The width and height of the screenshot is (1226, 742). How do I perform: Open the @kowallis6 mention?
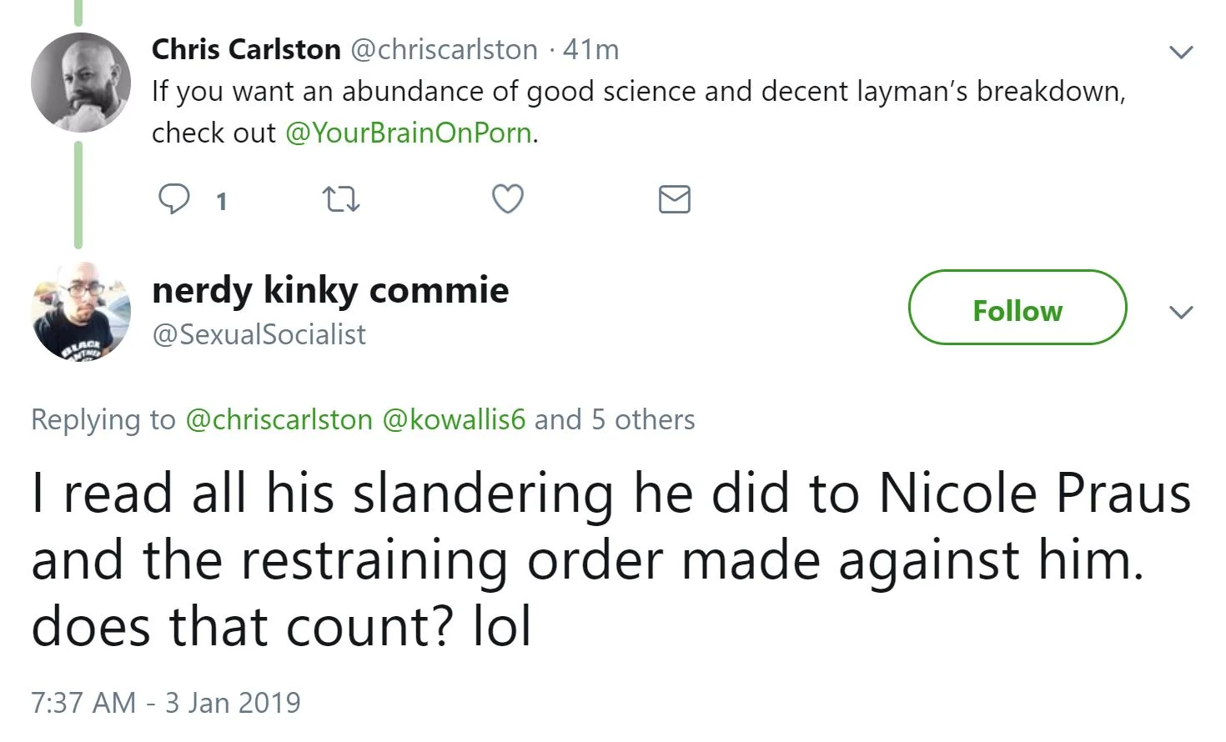454,419
